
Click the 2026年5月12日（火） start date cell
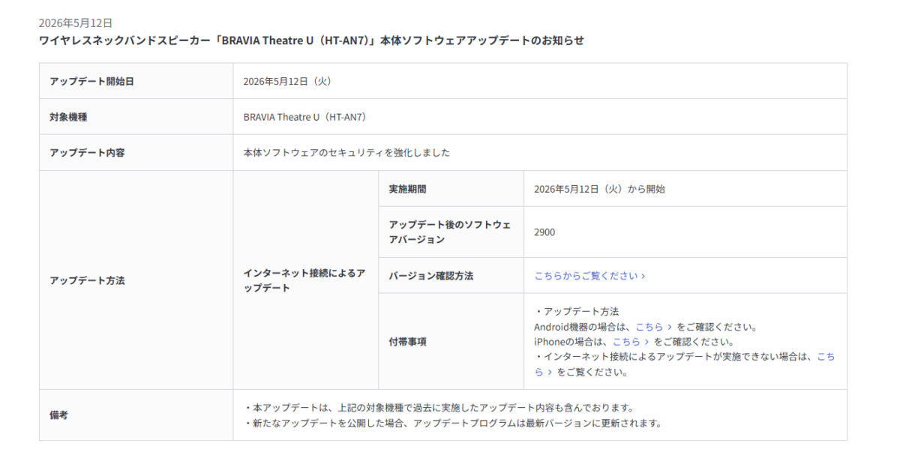tap(540, 81)
